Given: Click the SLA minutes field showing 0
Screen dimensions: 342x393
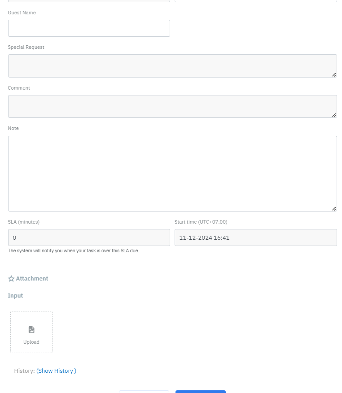Looking at the screenshot, I should click(89, 238).
